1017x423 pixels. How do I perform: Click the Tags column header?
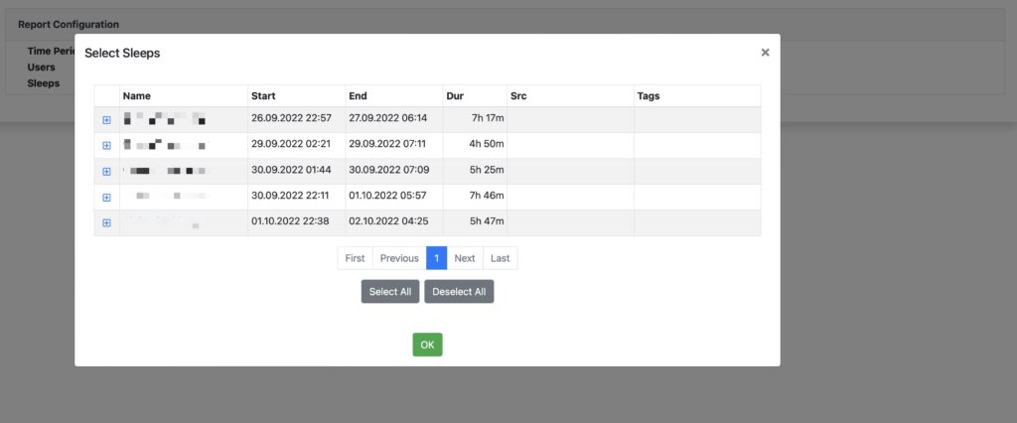[697, 96]
